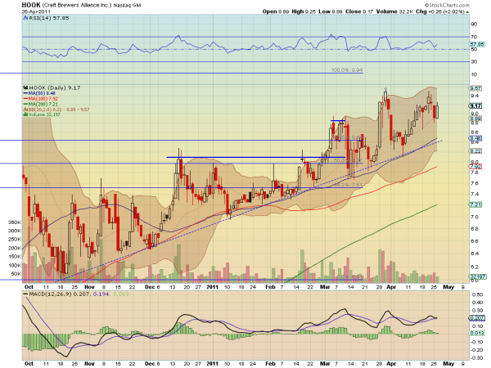This screenshot has height=368, width=491.
Task: Click the HOOK ticker symbol in the chart title
Action: 31,5
